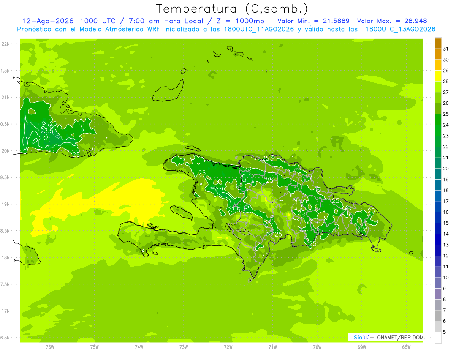
Task: Click the '73W' longitude label
Action: coord(184,347)
